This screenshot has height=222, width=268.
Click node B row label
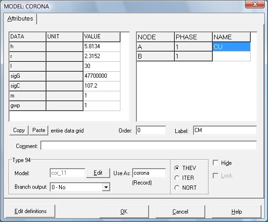156,56
